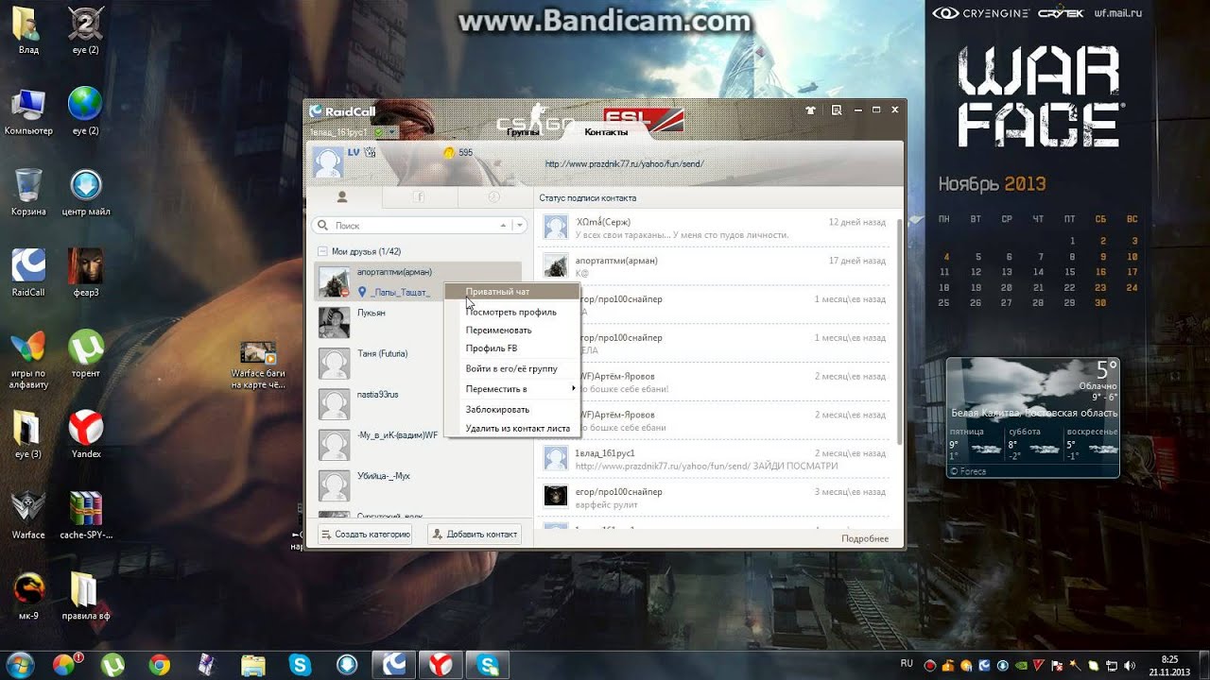The image size is (1210, 680).
Task: Open the Влад folder on desktop
Action: pos(28,29)
